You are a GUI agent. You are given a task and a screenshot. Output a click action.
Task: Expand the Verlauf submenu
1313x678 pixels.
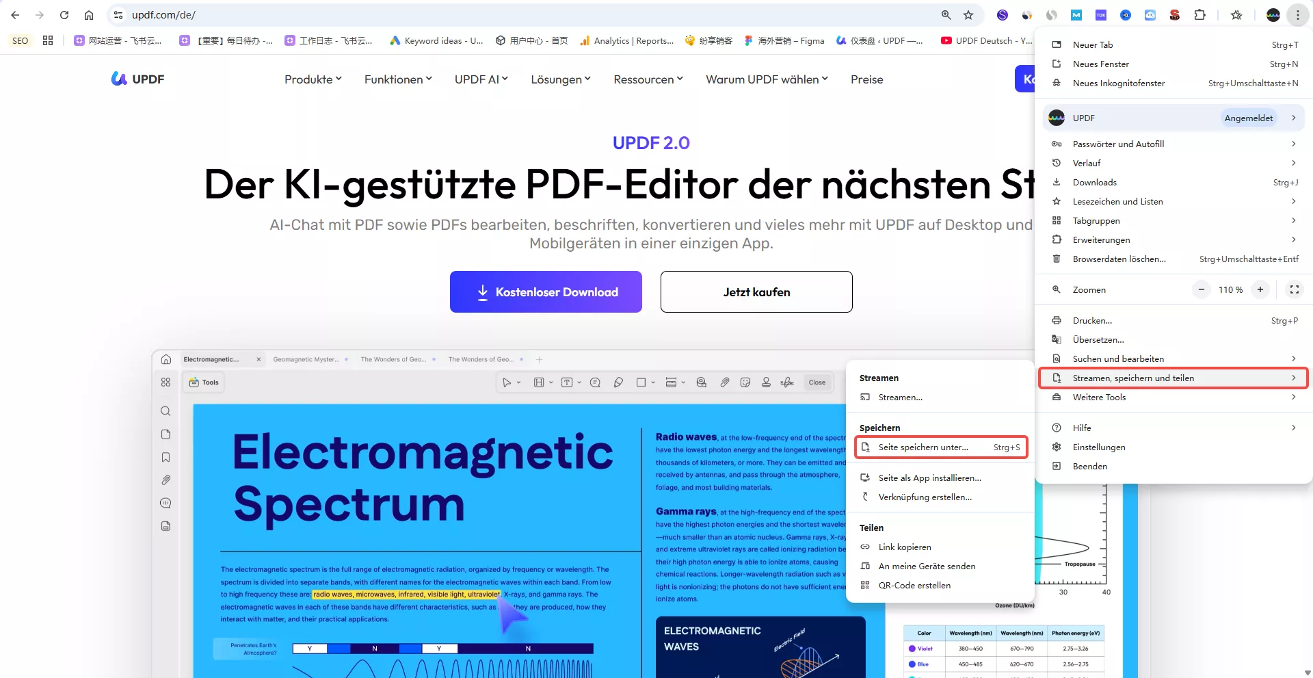tap(1174, 163)
